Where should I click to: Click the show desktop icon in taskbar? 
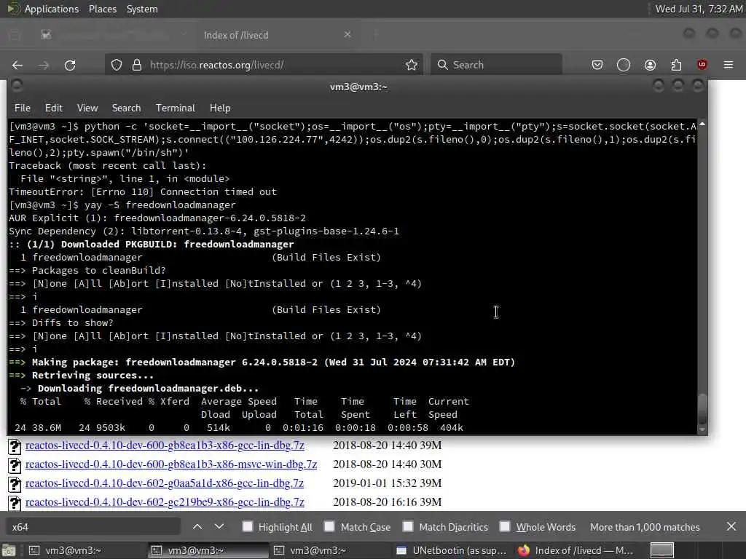pos(9,551)
